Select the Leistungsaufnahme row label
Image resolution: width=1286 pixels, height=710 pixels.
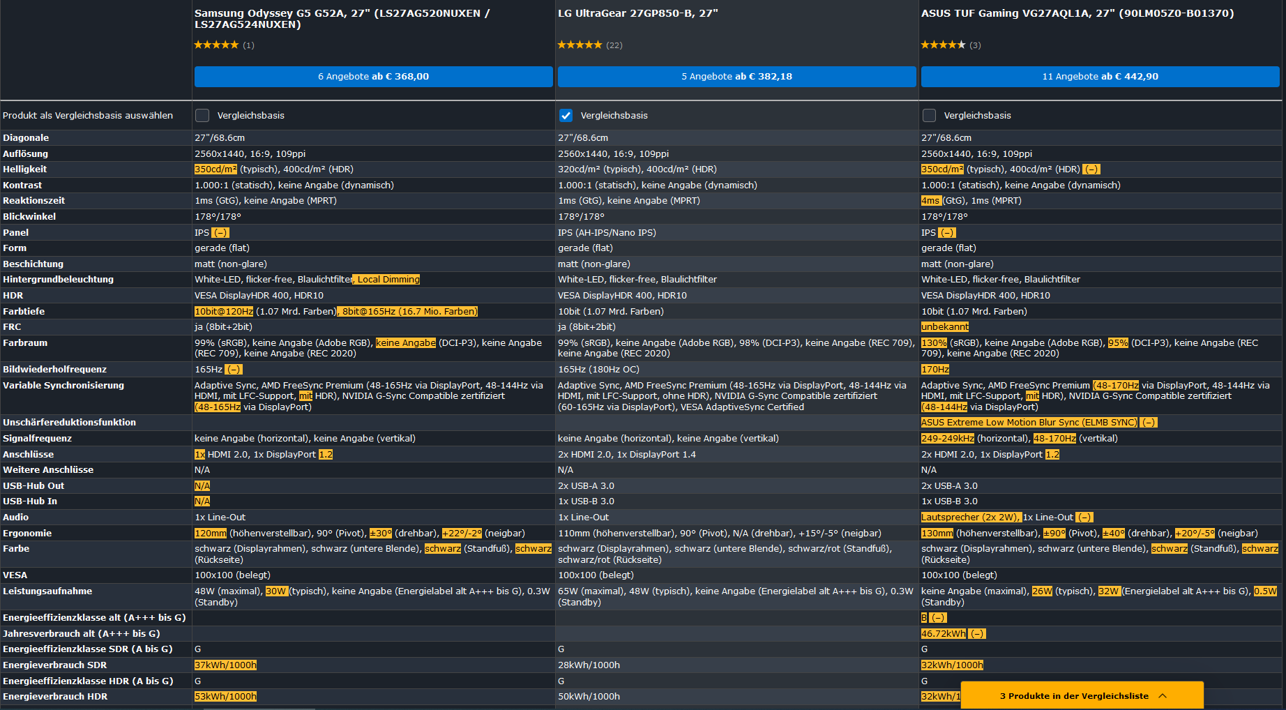(x=47, y=591)
